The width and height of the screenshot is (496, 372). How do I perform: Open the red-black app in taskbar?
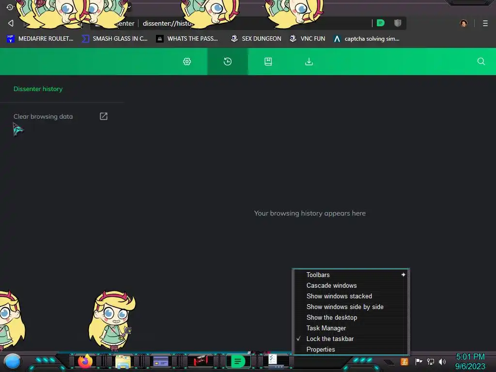click(200, 360)
